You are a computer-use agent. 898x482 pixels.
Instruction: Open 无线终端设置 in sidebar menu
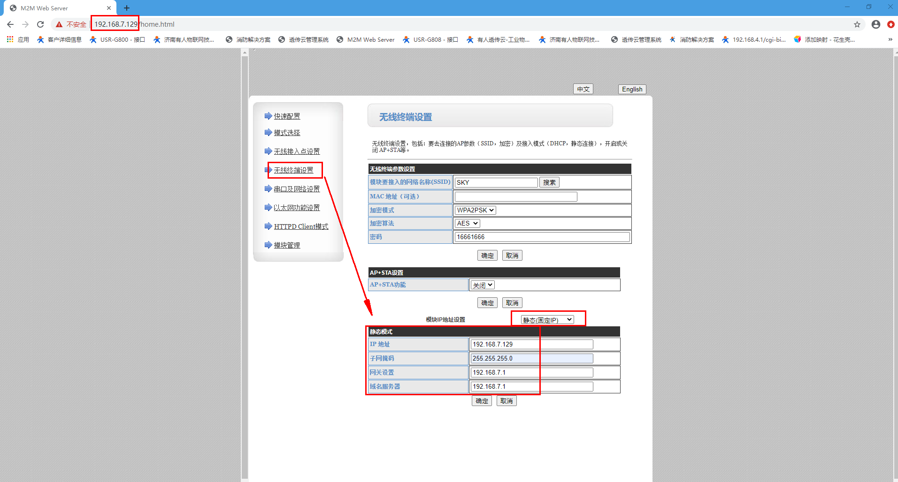[x=293, y=170]
